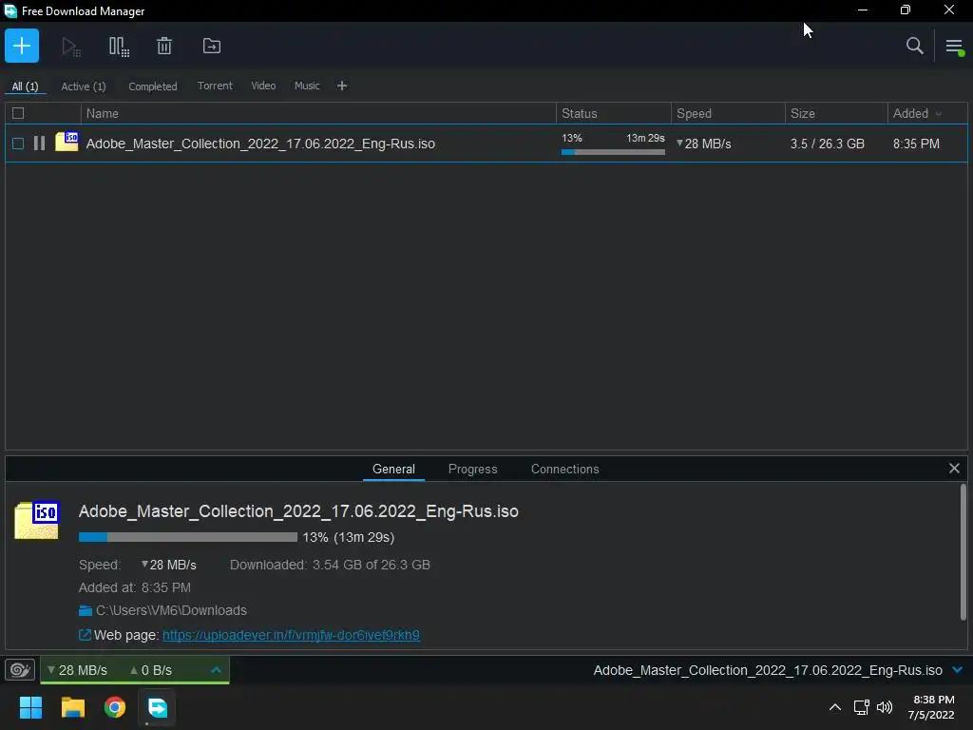
Task: Open the Music tab
Action: click(x=307, y=86)
